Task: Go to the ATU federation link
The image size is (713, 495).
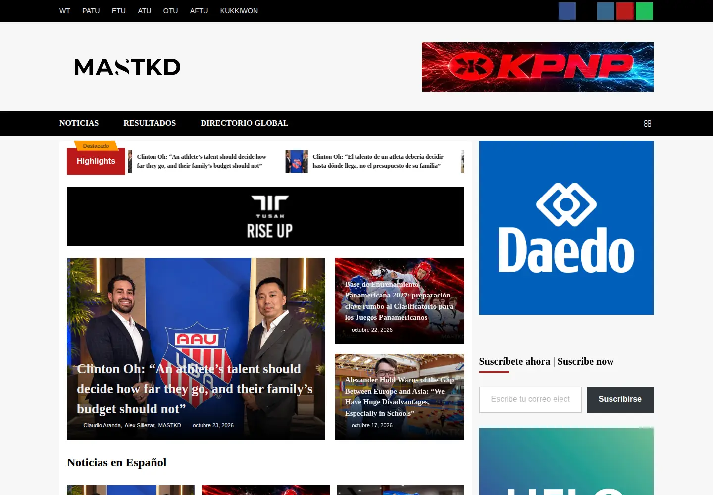Action: 145,11
